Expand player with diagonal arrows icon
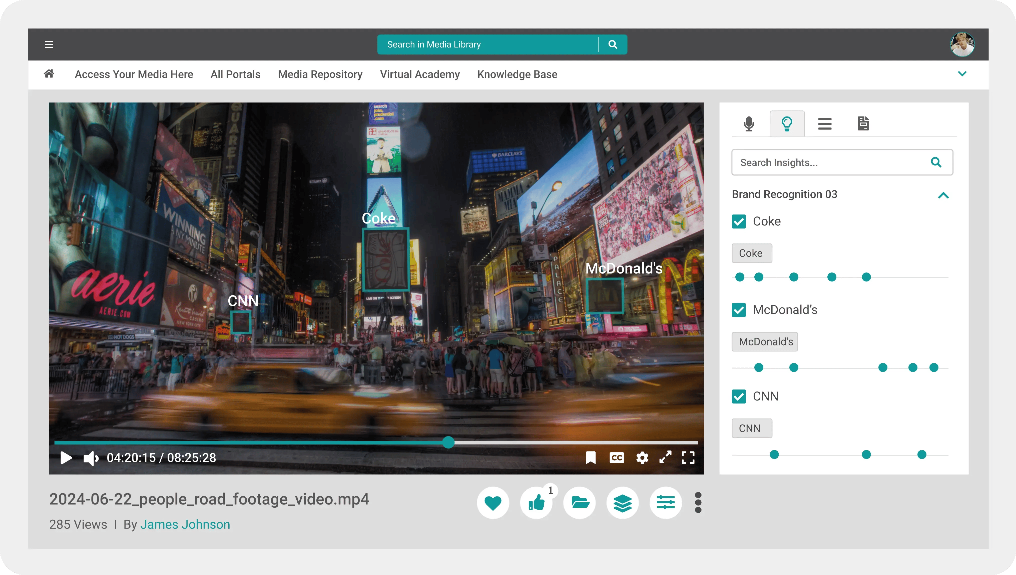This screenshot has height=575, width=1016. [665, 457]
